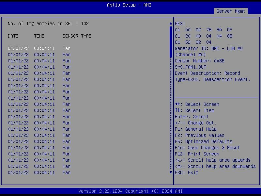
Task: Click the TIME column header
Action: tap(39, 36)
